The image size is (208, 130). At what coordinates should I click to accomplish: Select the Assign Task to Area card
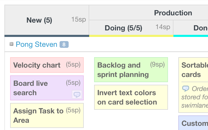click(x=38, y=115)
